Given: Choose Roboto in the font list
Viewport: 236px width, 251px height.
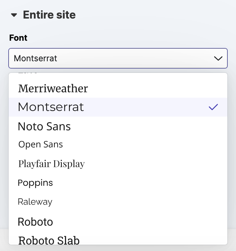Looking at the screenshot, I should [35, 222].
